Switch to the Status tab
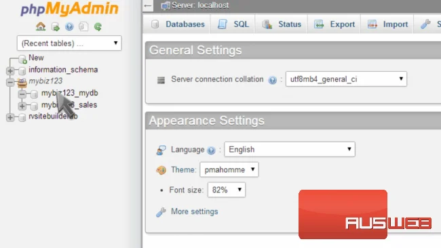 pos(282,24)
